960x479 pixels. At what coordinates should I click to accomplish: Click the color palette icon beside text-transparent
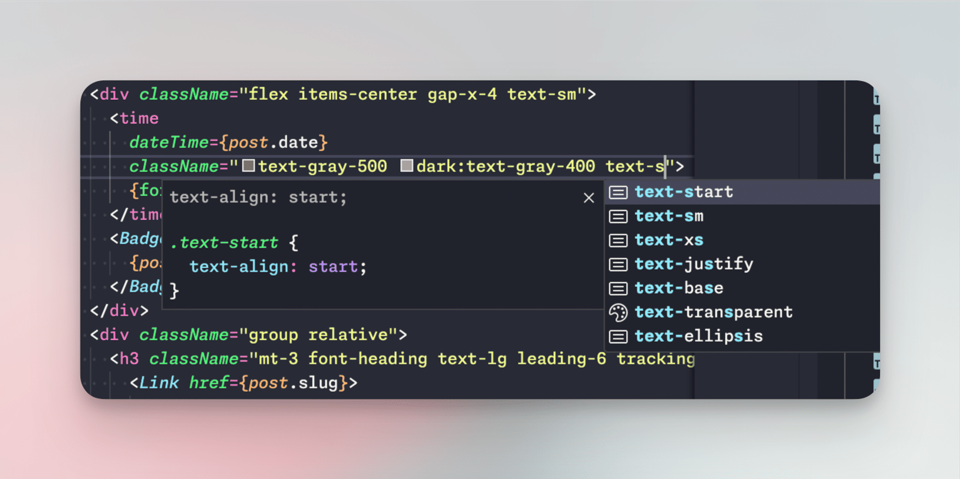click(x=618, y=313)
